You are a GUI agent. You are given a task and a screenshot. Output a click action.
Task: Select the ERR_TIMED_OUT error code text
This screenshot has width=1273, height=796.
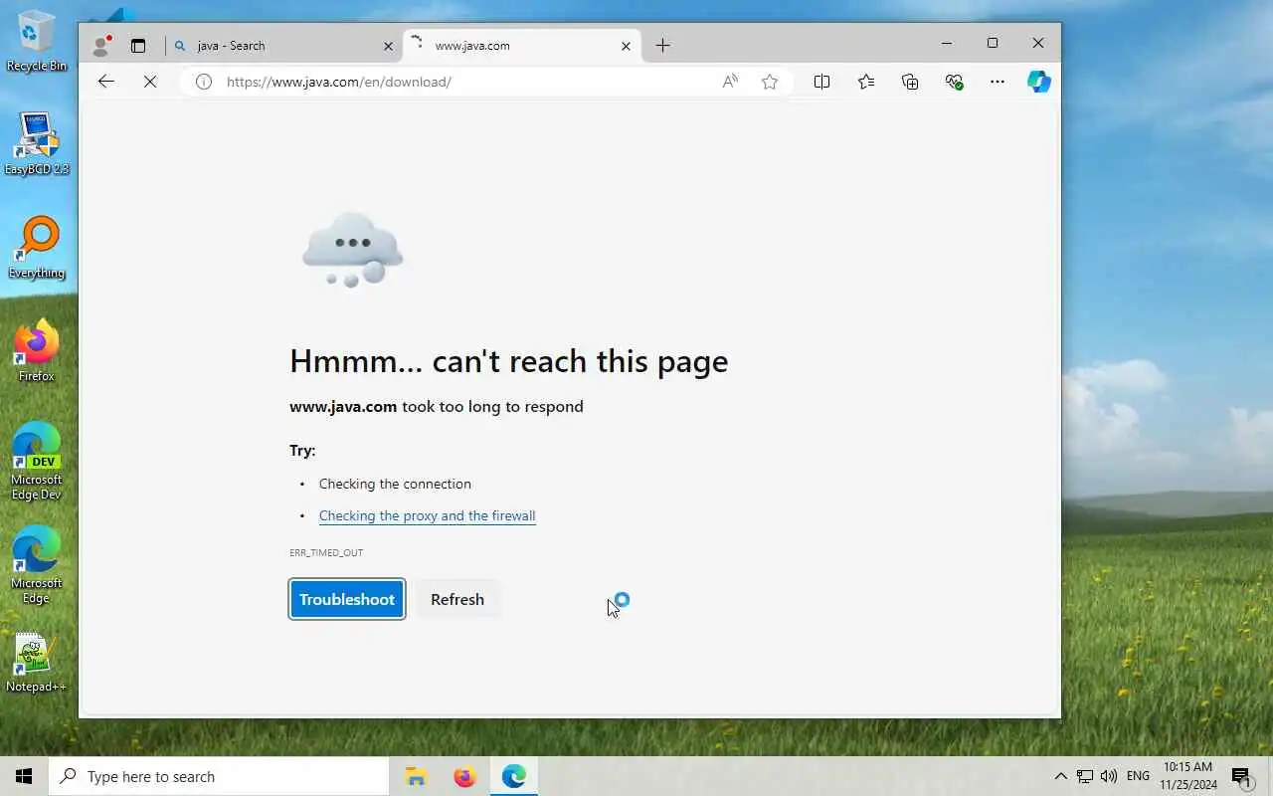point(326,552)
